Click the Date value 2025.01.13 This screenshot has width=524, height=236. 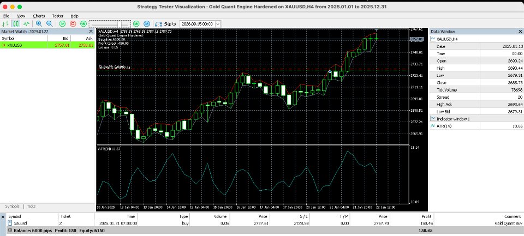[512, 46]
